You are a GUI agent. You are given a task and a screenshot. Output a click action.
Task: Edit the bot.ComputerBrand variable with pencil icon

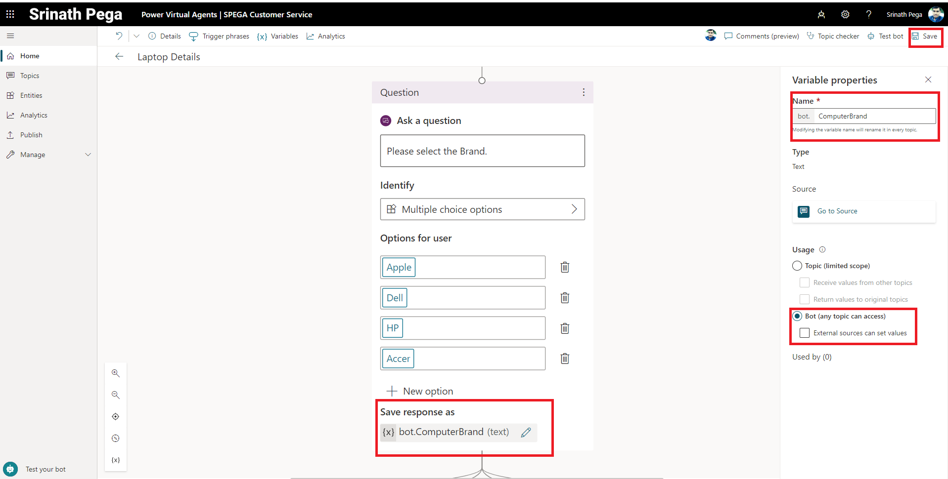coord(526,432)
